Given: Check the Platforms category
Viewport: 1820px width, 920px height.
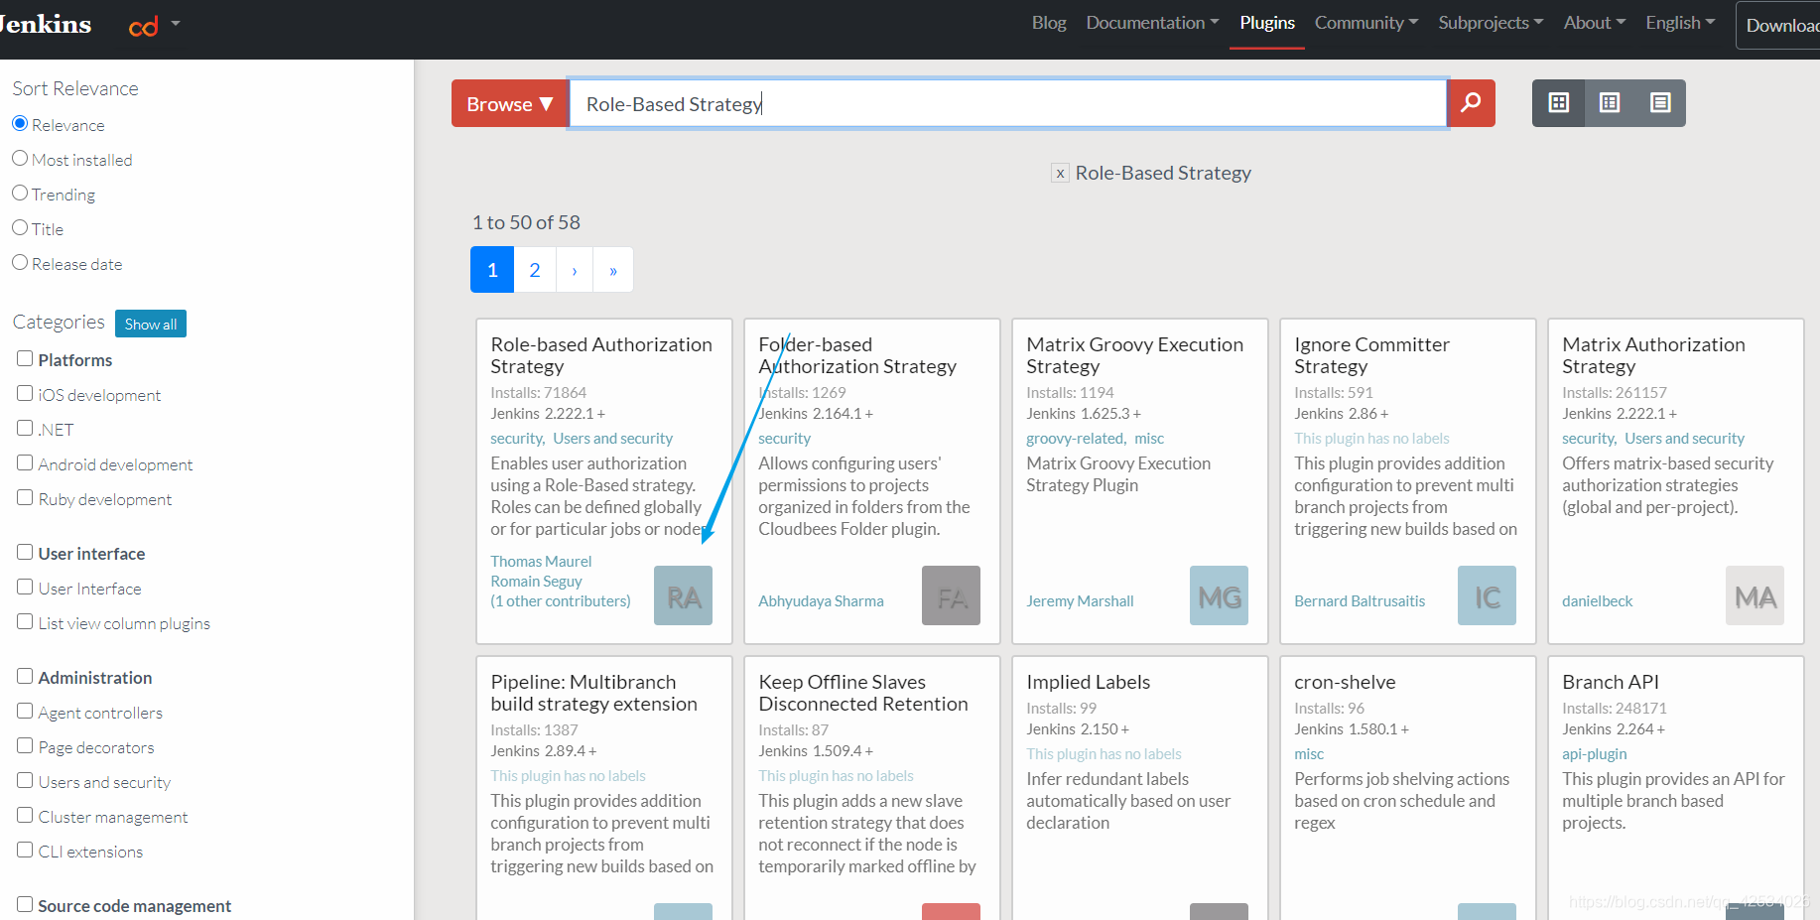Looking at the screenshot, I should (x=25, y=358).
